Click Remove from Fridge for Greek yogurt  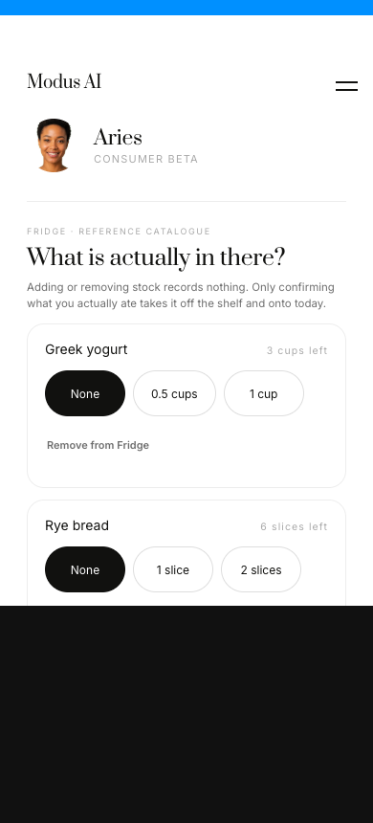tap(99, 445)
